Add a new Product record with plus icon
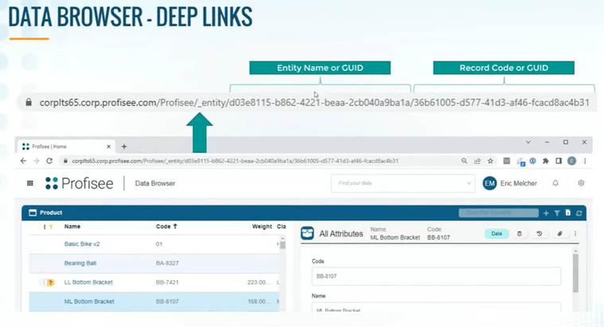The height and width of the screenshot is (327, 604). pos(546,213)
